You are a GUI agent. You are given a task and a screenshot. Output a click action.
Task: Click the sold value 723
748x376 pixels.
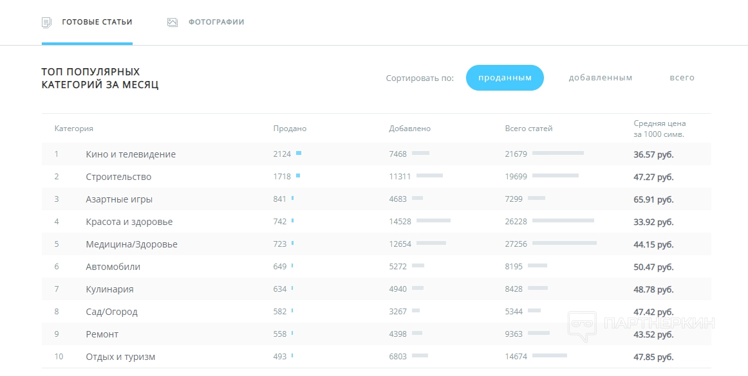280,244
